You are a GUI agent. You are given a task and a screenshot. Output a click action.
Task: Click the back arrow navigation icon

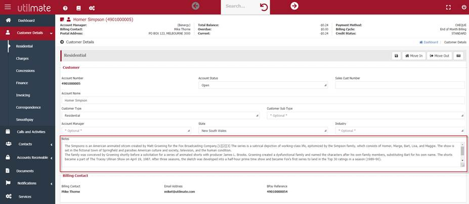click(x=196, y=6)
